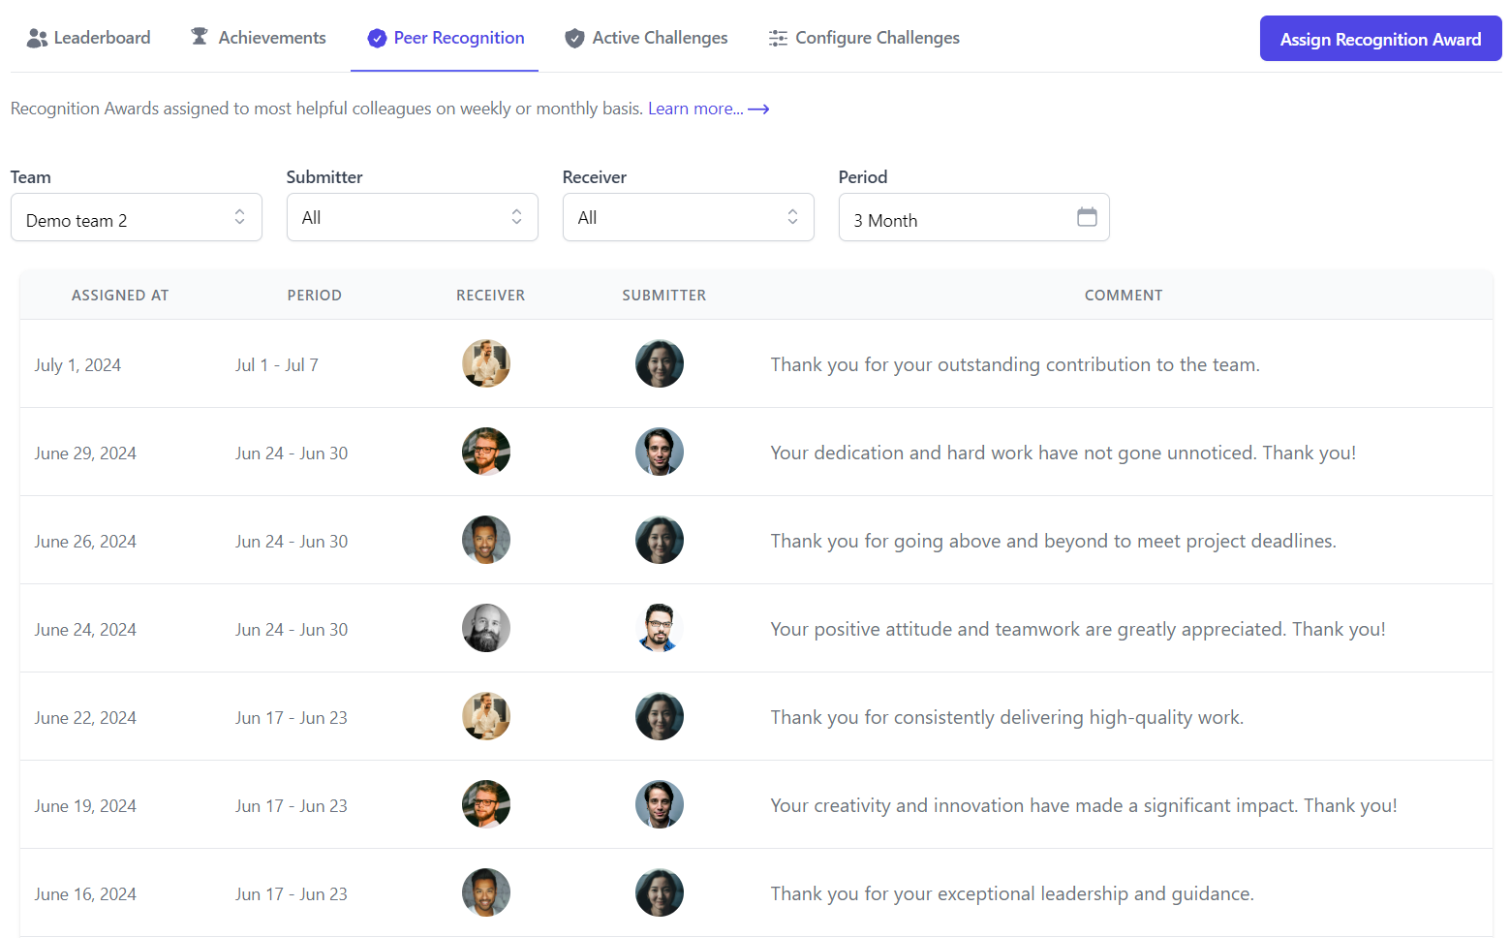This screenshot has height=938, width=1510.
Task: Click the calendar icon in Period field
Action: coord(1087,217)
